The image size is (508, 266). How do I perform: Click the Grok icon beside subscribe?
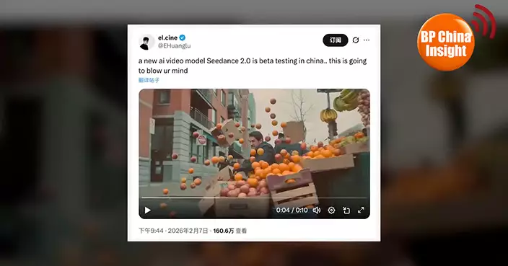pyautogui.click(x=356, y=40)
